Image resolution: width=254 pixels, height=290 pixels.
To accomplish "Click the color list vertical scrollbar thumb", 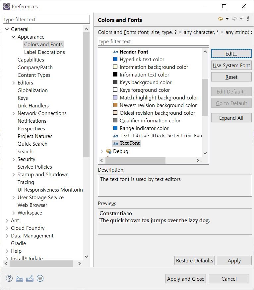I will pos(205,97).
